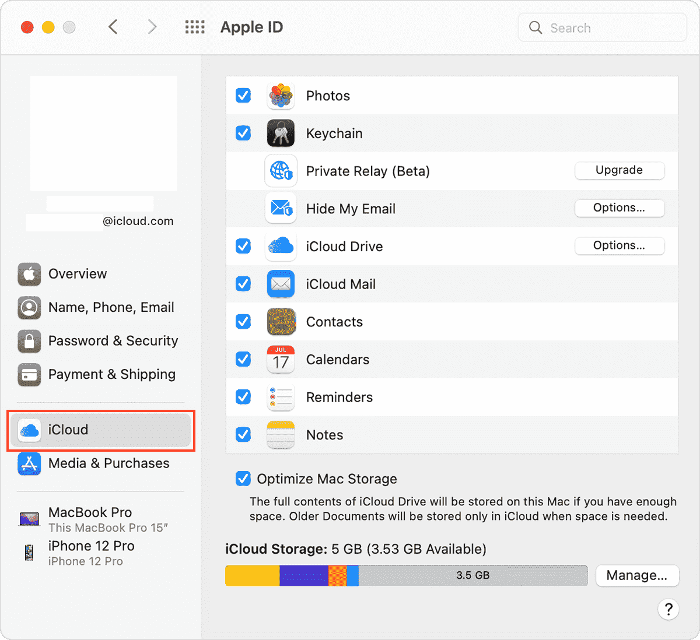Select Payment & Shipping in sidebar

[x=100, y=375]
